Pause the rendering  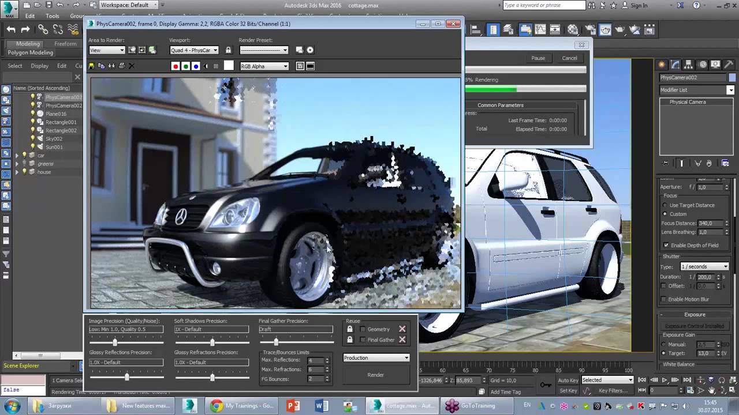click(538, 58)
